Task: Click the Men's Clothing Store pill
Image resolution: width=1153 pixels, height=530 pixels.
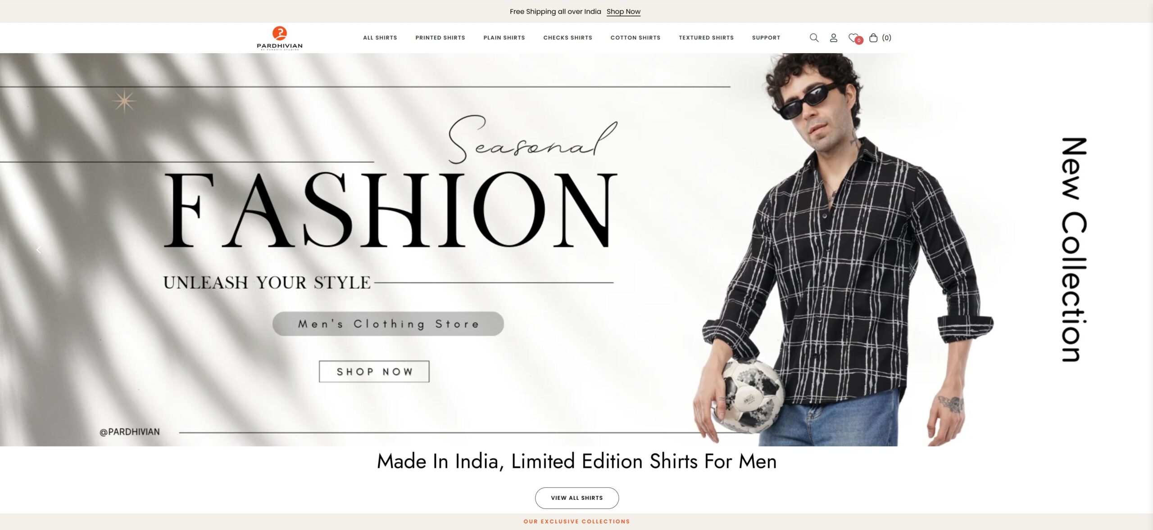Action: [388, 324]
